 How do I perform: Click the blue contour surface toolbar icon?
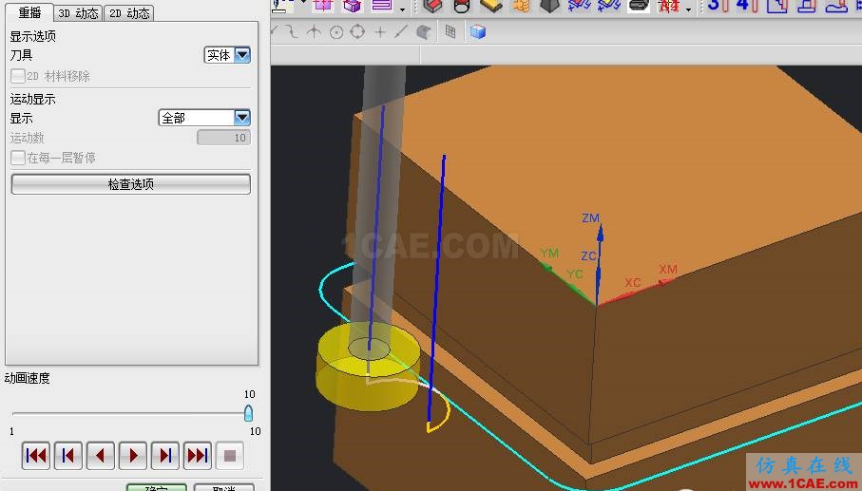pyautogui.click(x=836, y=6)
